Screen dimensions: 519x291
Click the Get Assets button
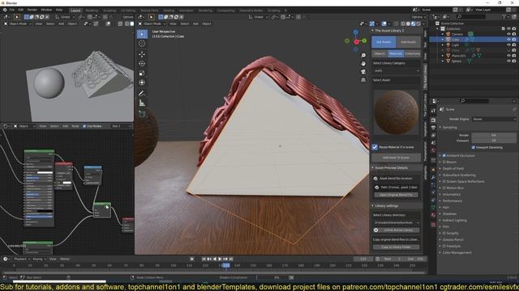(x=384, y=42)
